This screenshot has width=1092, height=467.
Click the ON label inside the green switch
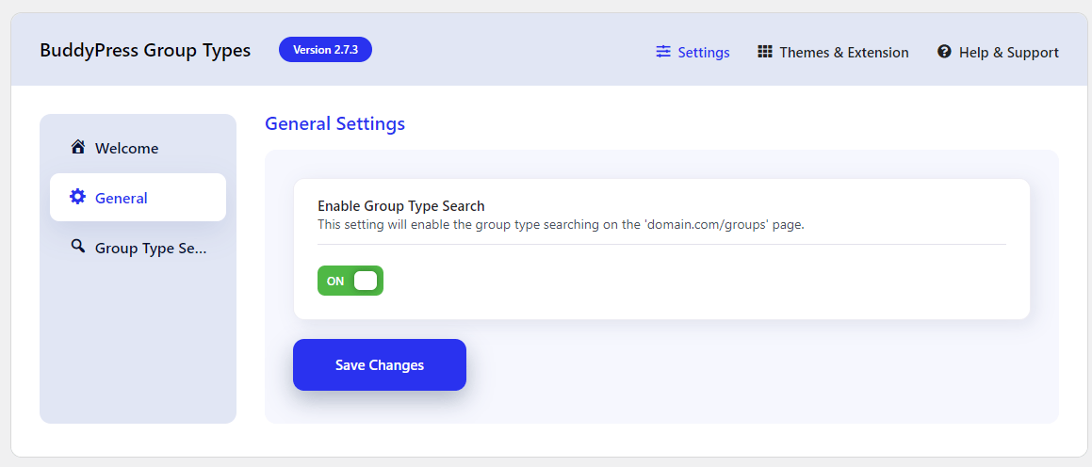pyautogui.click(x=335, y=281)
